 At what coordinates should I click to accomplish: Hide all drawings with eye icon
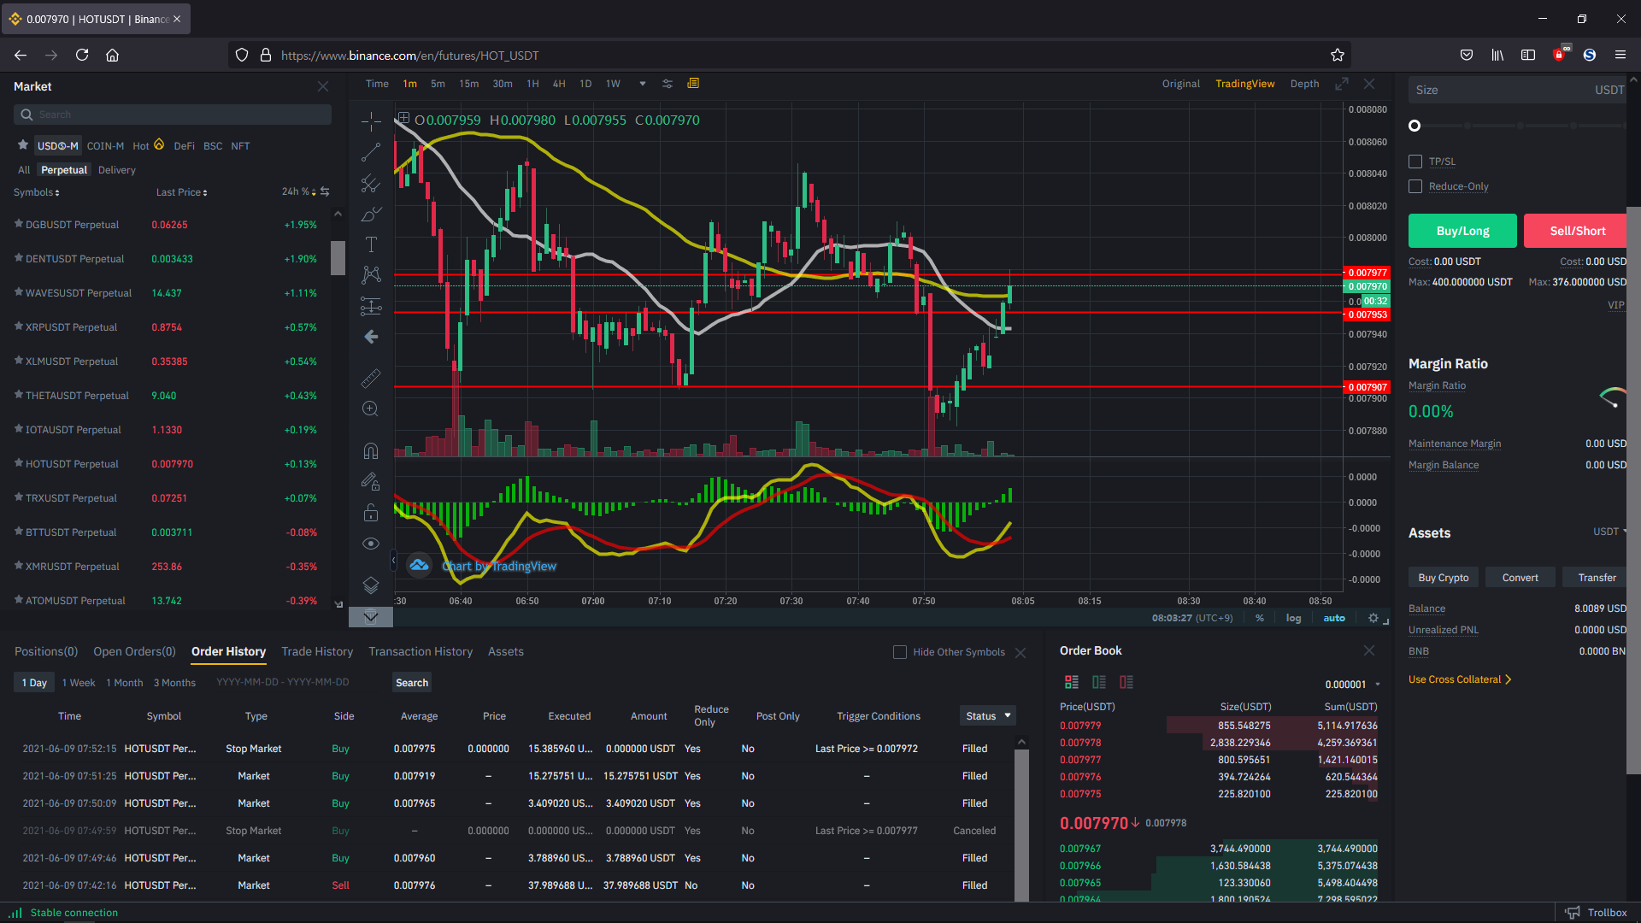(371, 544)
